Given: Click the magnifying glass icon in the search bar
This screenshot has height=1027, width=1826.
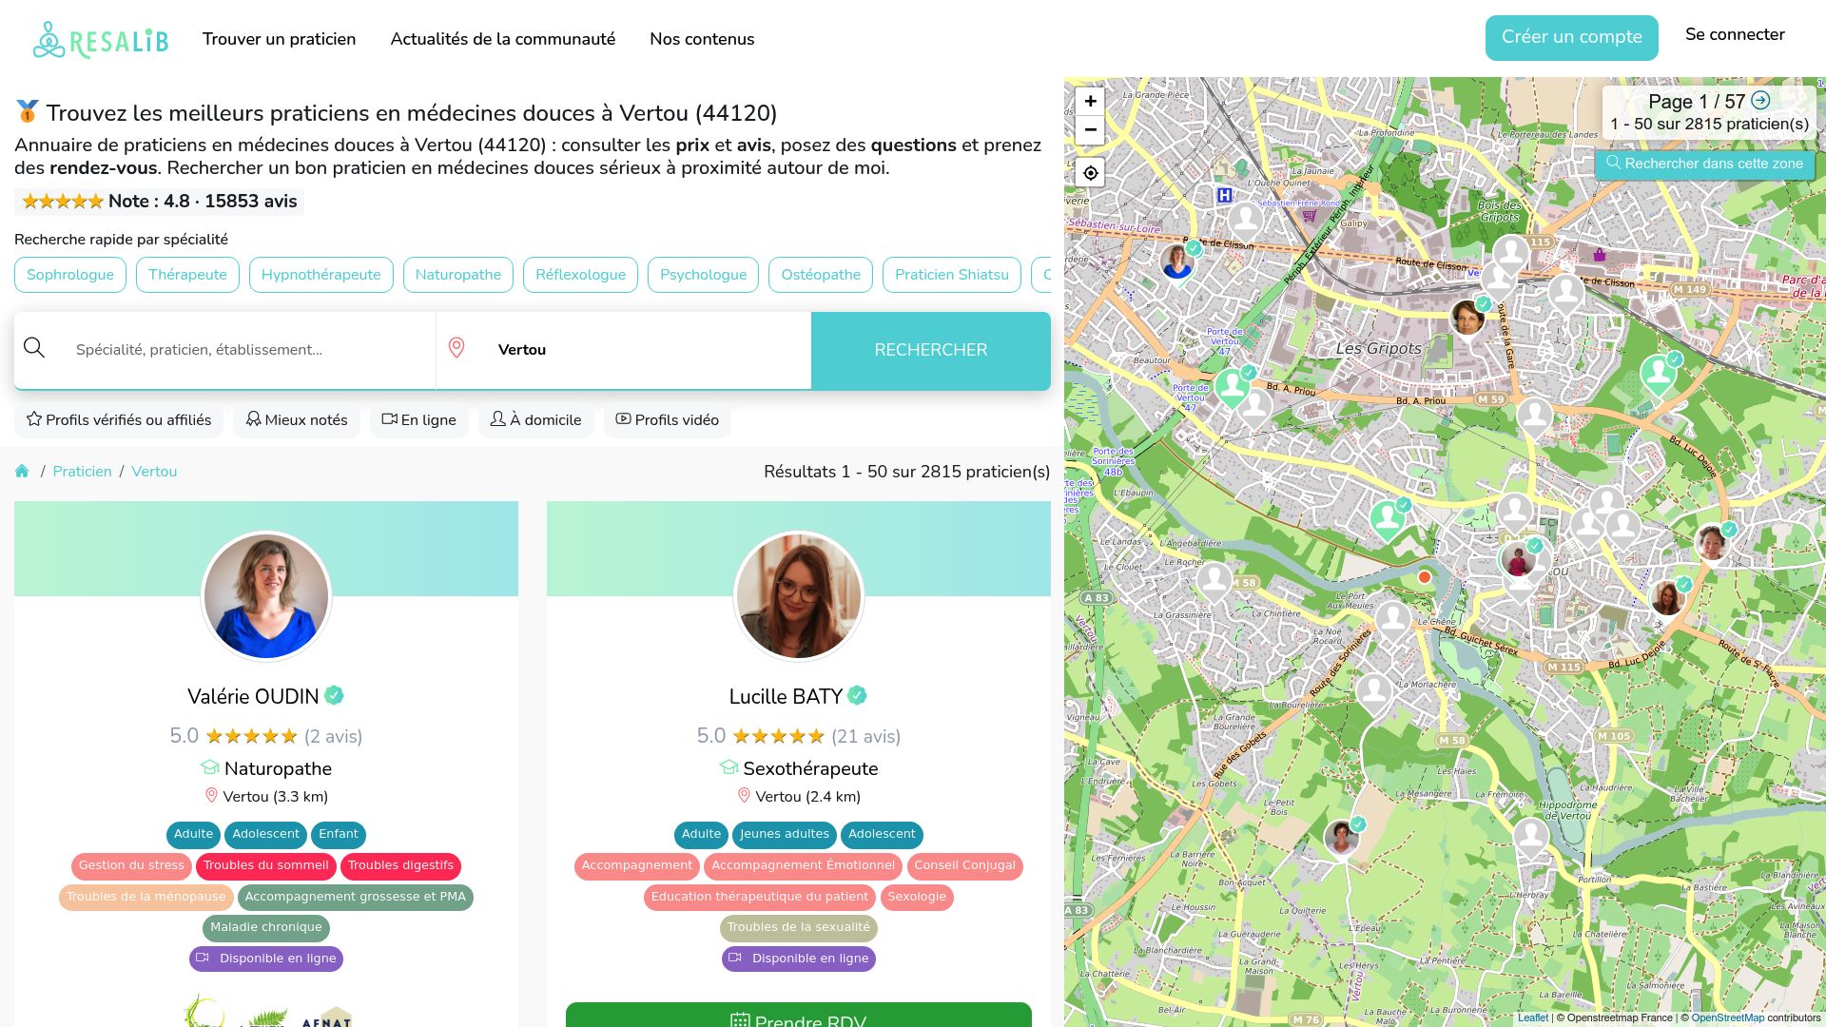Looking at the screenshot, I should point(34,348).
